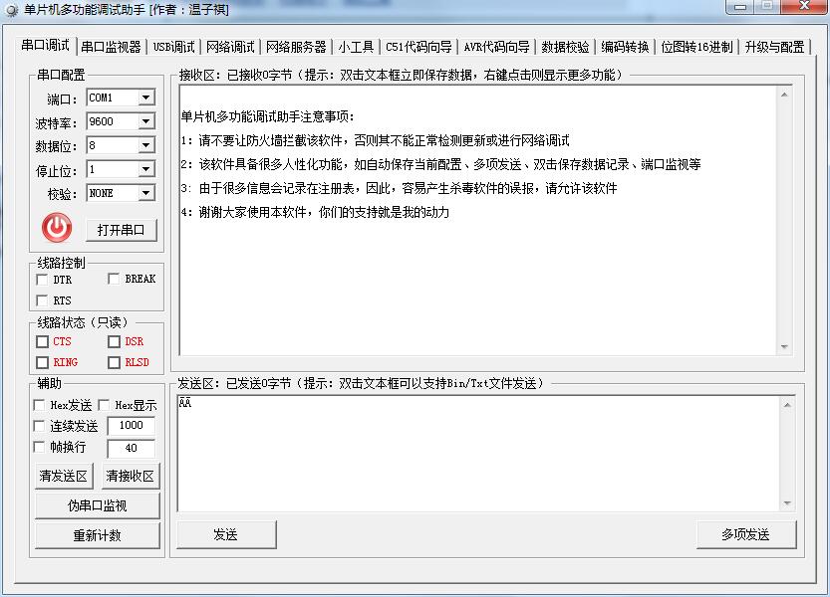
Task: Check the Hex发送 option
Action: pos(40,405)
